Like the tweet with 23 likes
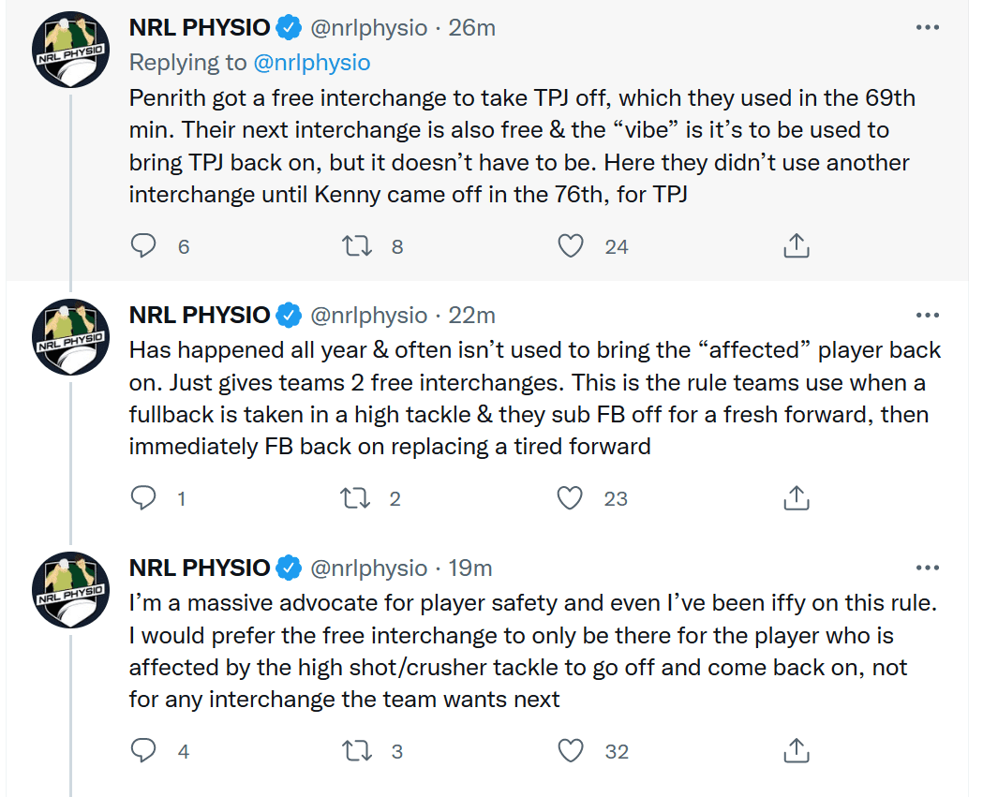Viewport: 983px width, 797px height. click(x=570, y=498)
